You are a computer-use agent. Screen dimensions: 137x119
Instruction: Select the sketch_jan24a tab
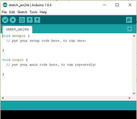point(17,29)
